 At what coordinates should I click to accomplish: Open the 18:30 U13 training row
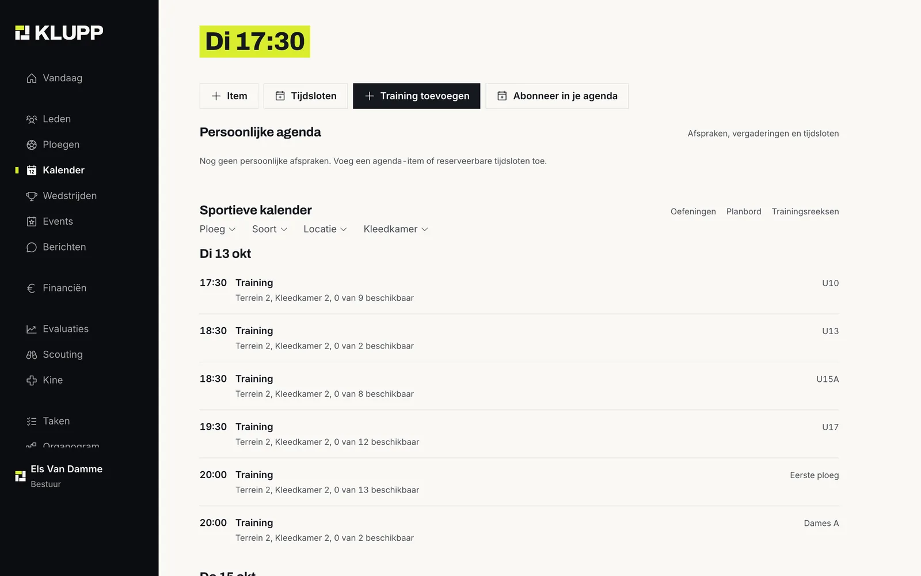[x=519, y=338]
